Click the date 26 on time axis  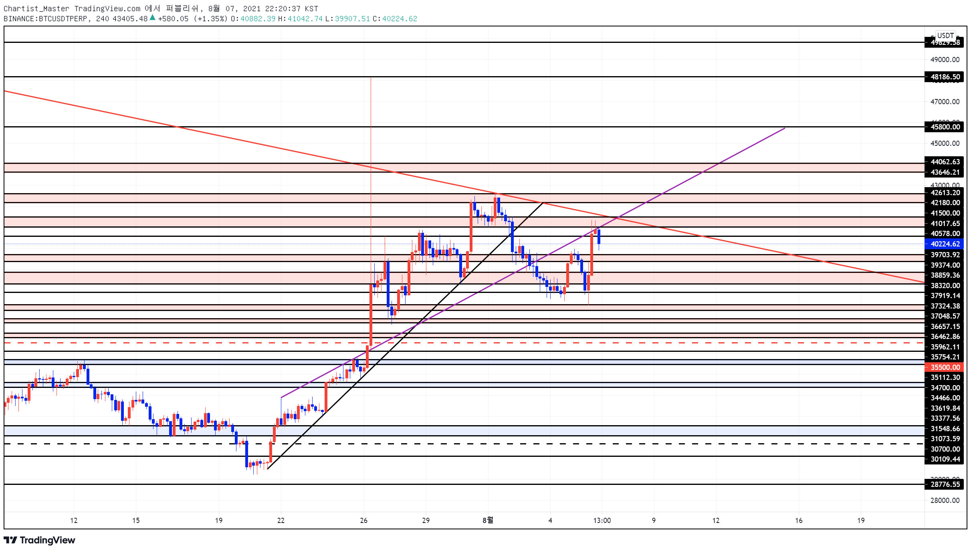[x=363, y=520]
